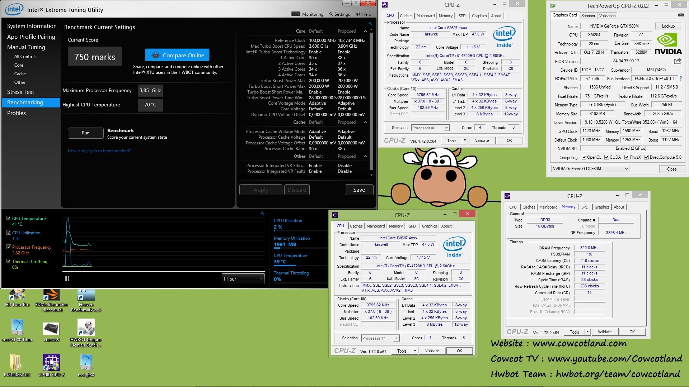Screen dimensions: 689x387
Task: Click Intel inside logo in top CPU-Z
Action: coord(504,37)
